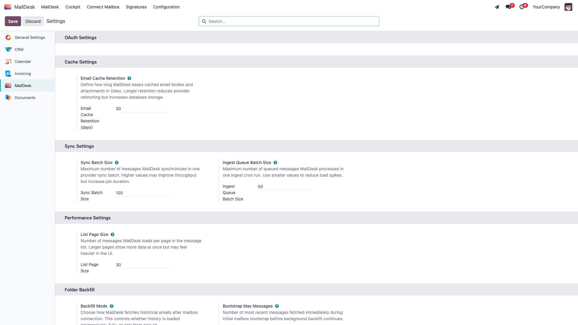Open the MailDesk menu item
578x325 pixels.
(x=50, y=7)
